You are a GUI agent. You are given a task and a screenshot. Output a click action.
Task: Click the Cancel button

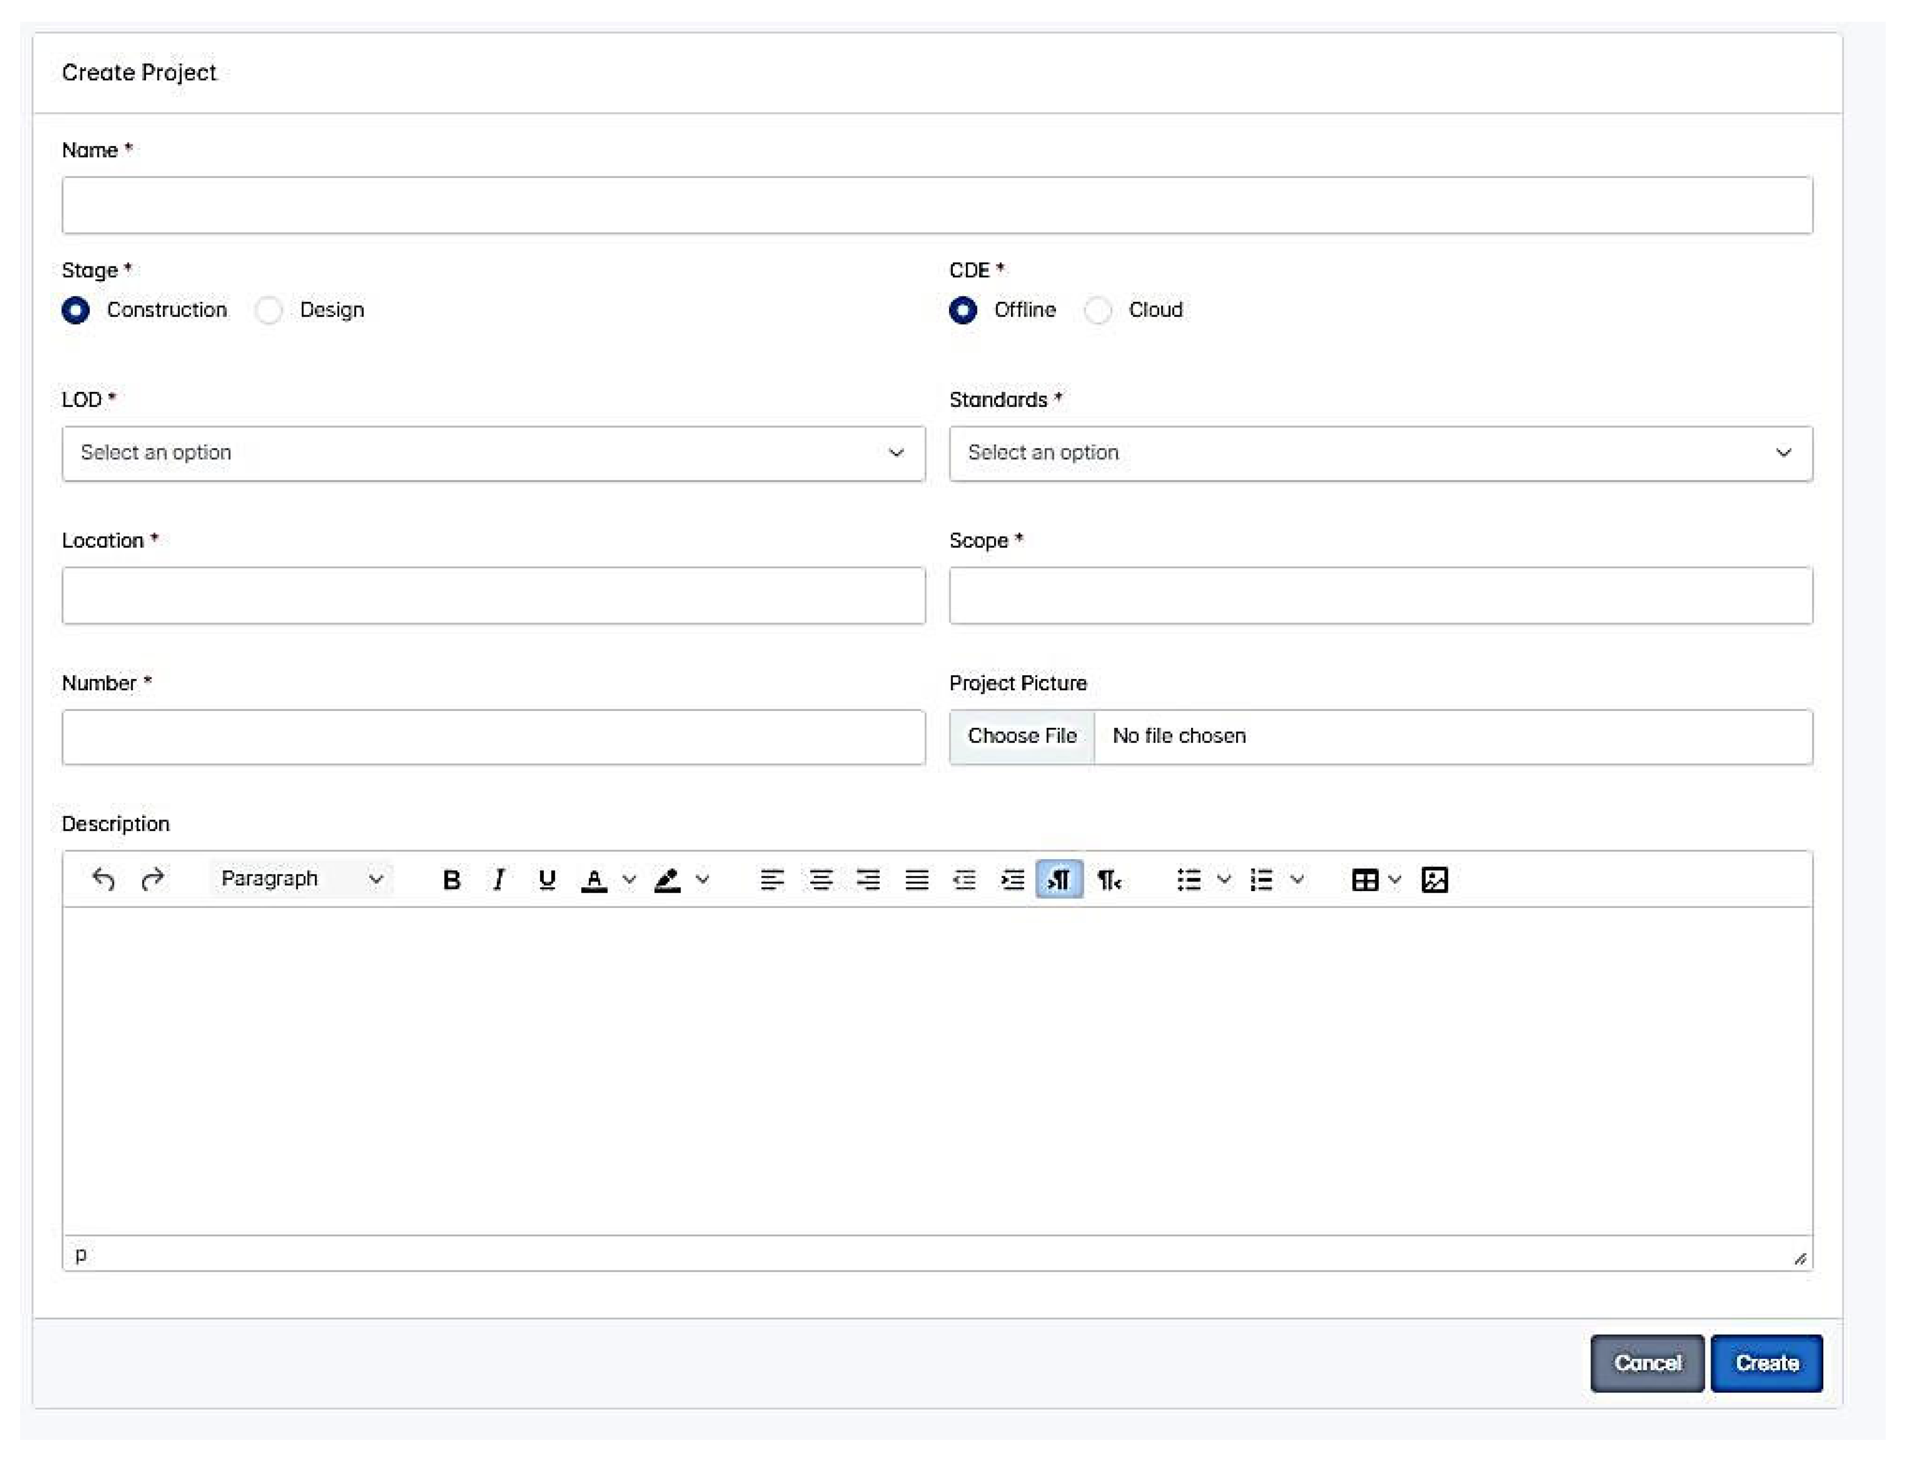(1646, 1363)
